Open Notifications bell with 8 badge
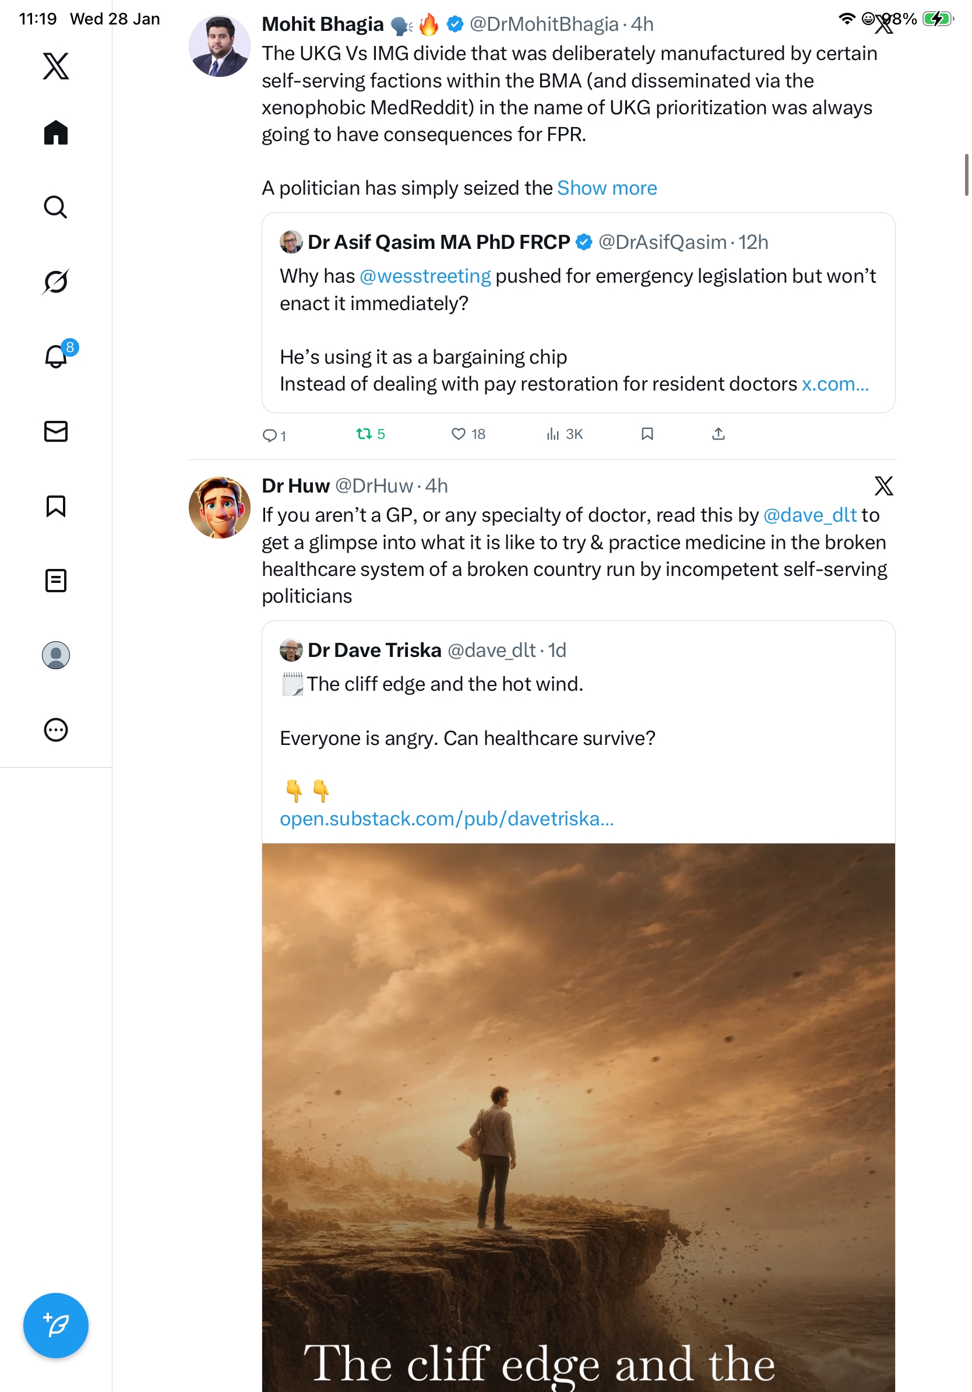 click(x=56, y=356)
